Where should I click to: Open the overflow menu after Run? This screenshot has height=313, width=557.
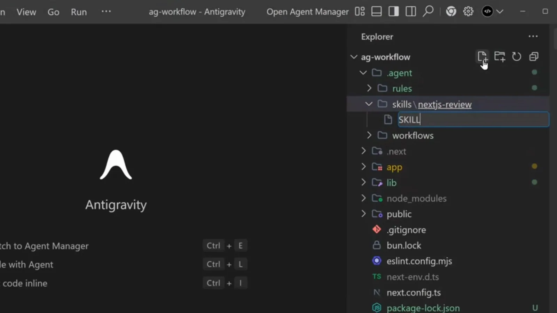click(x=106, y=11)
